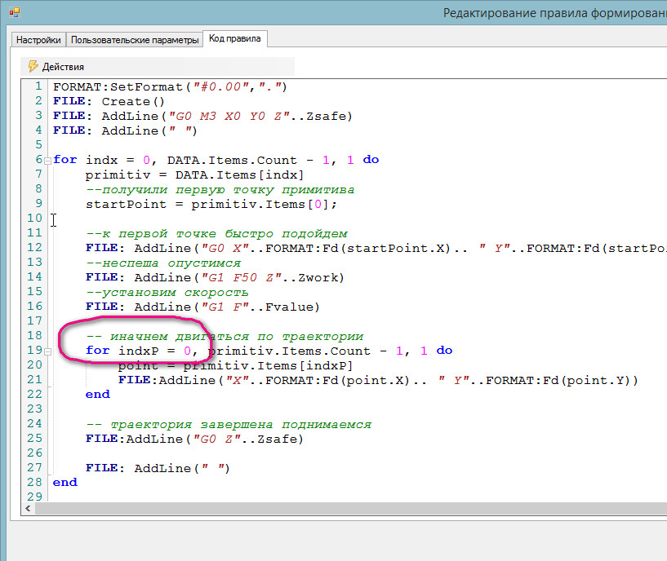Click primitiv = DATA.Items[indx] line
This screenshot has height=561, width=667.
coord(195,175)
